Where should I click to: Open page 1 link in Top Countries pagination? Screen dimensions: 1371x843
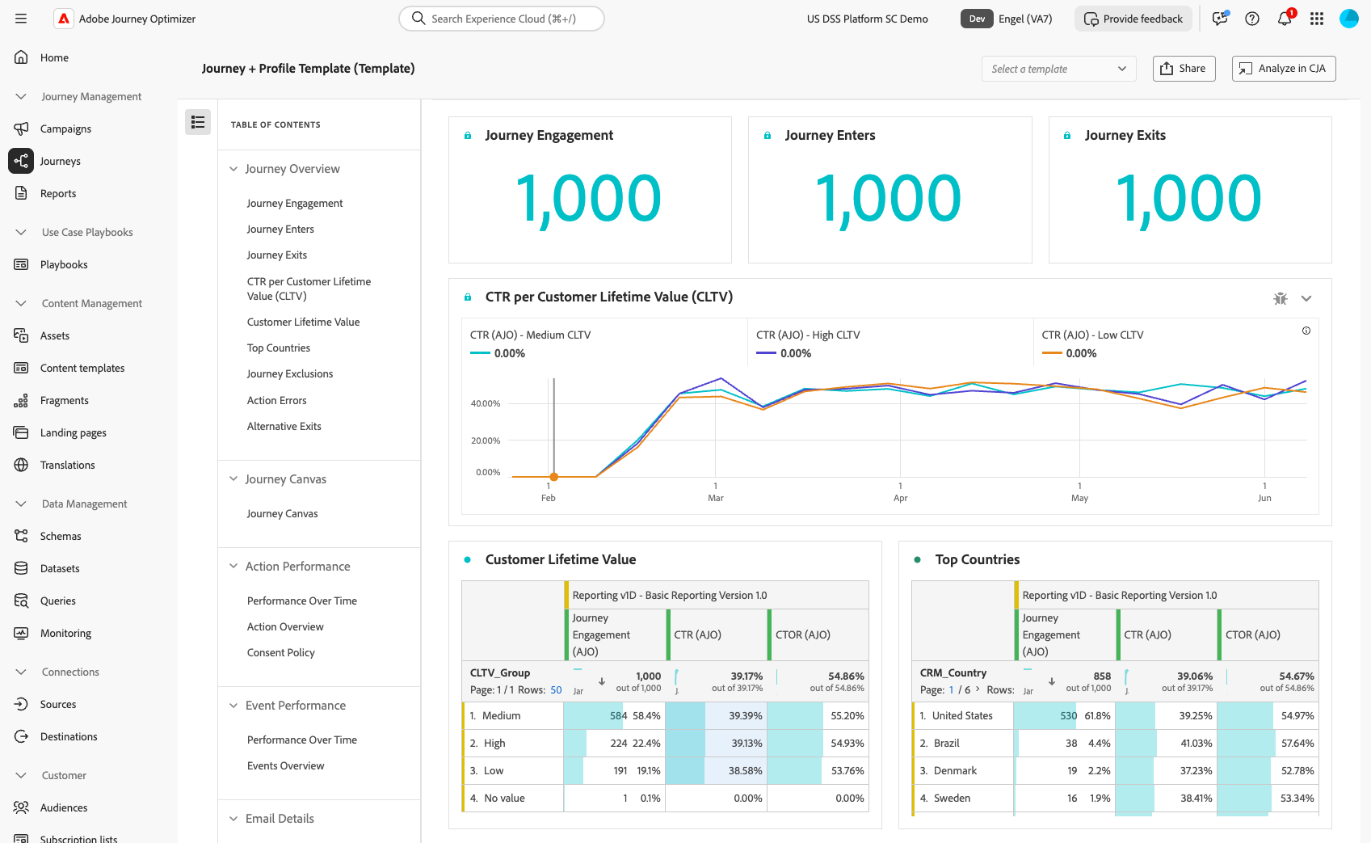point(951,689)
